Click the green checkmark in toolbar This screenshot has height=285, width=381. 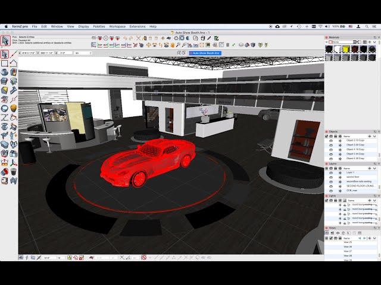click(234, 45)
